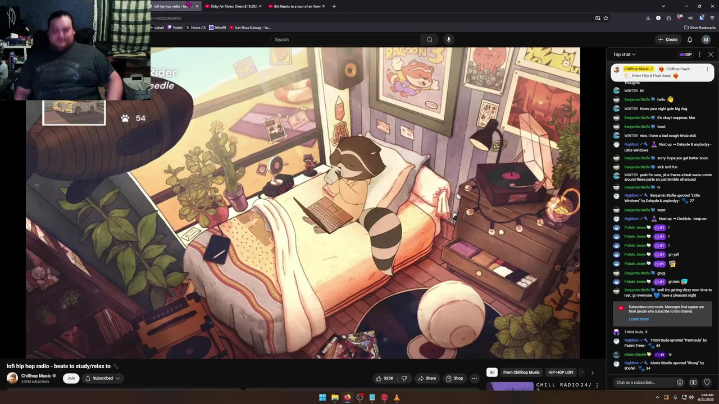Image resolution: width=719 pixels, height=404 pixels.
Task: Click the Create button
Action: coord(668,39)
